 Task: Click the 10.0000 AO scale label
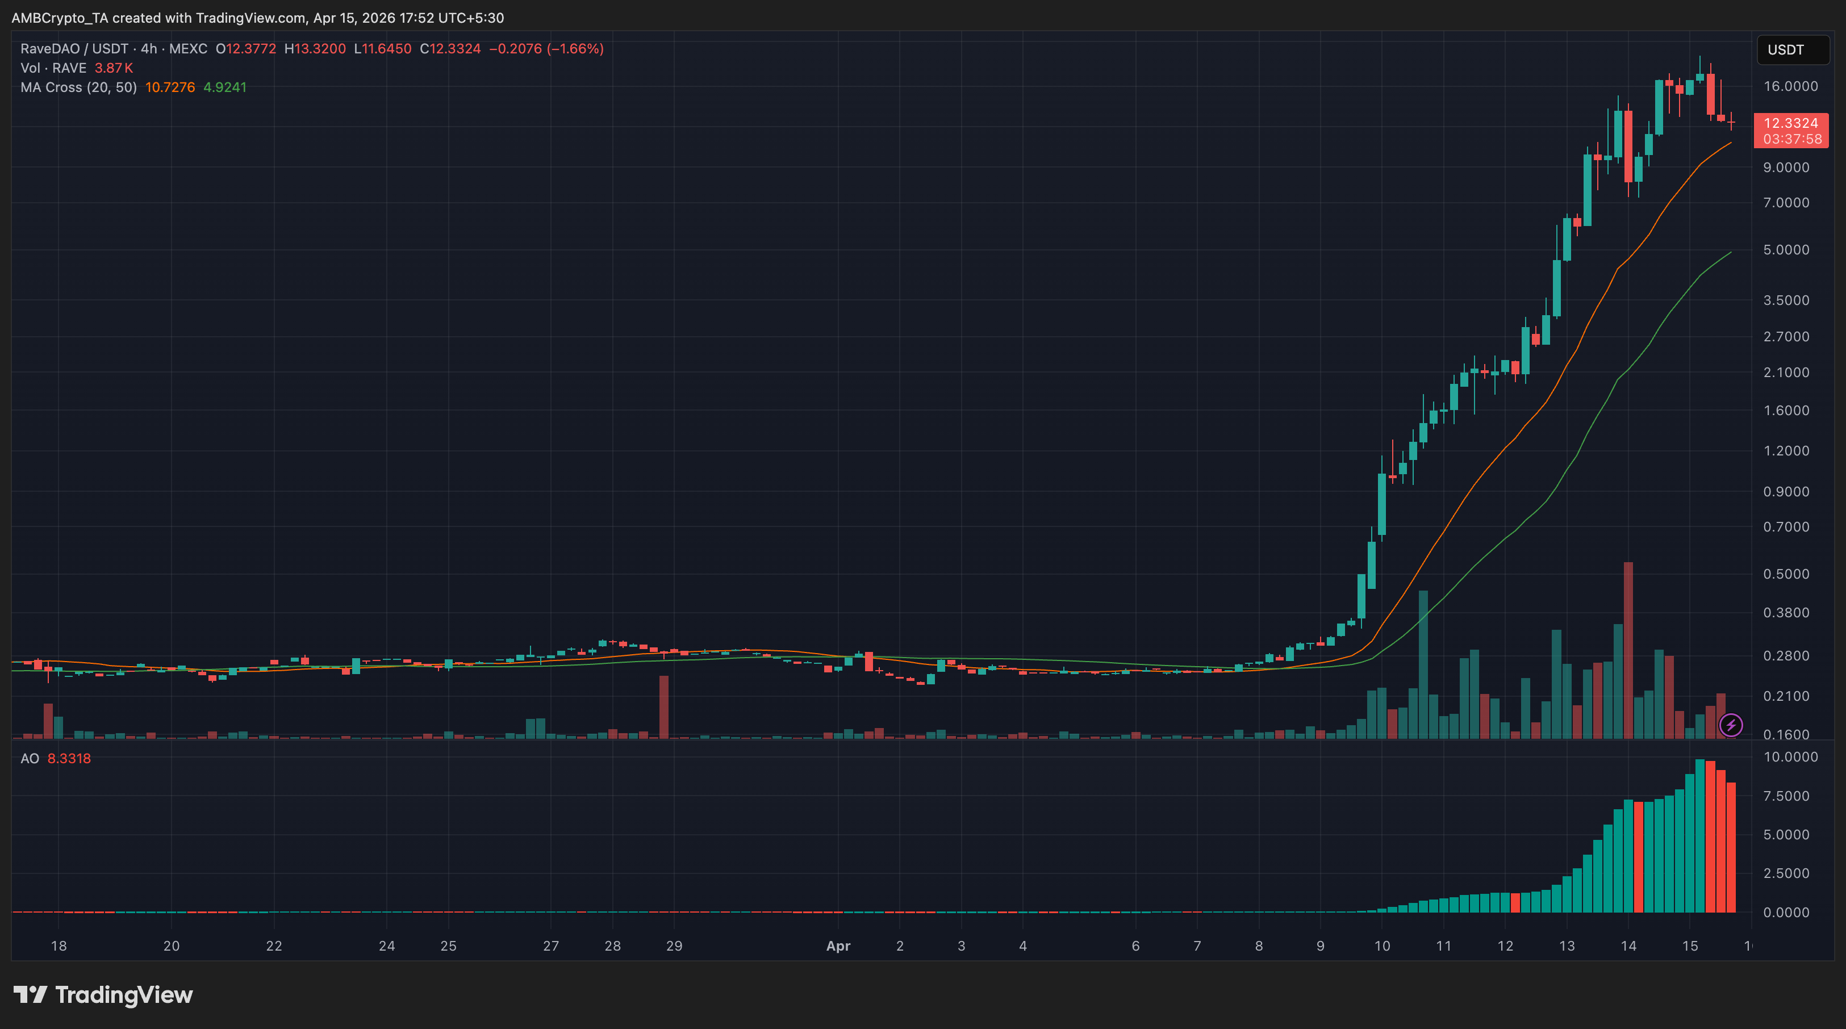[x=1790, y=757]
